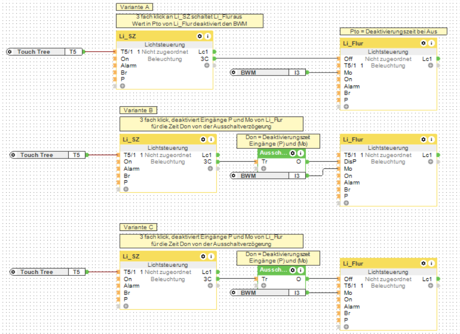Add input with plus on Variante A Li_Flur
460x334 pixels.
[346, 107]
